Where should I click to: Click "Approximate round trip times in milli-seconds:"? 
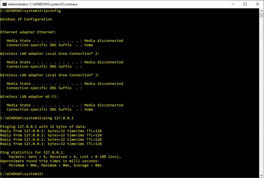[50, 161]
